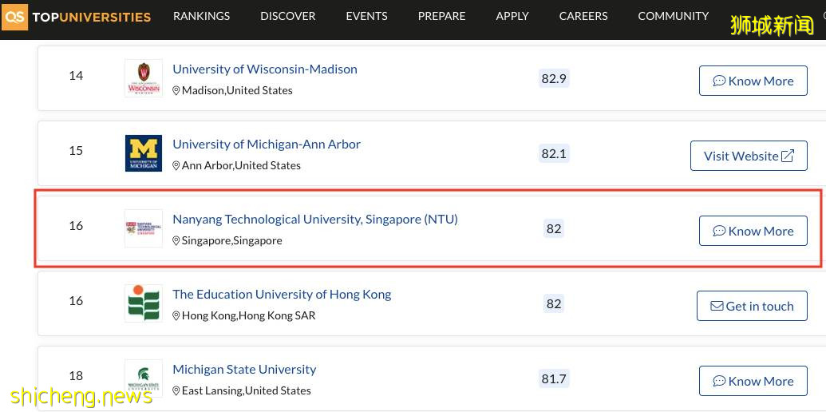826x412 pixels.
Task: Click the QS TopUniversities logo
Action: (x=77, y=17)
